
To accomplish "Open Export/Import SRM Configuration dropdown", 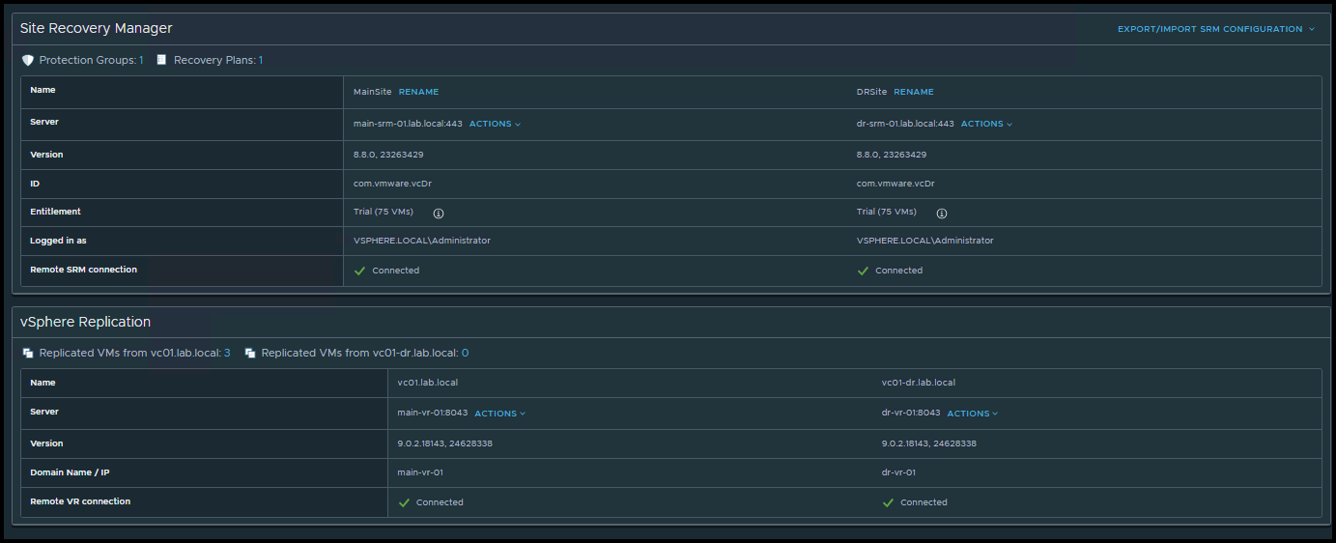I will pos(1215,29).
